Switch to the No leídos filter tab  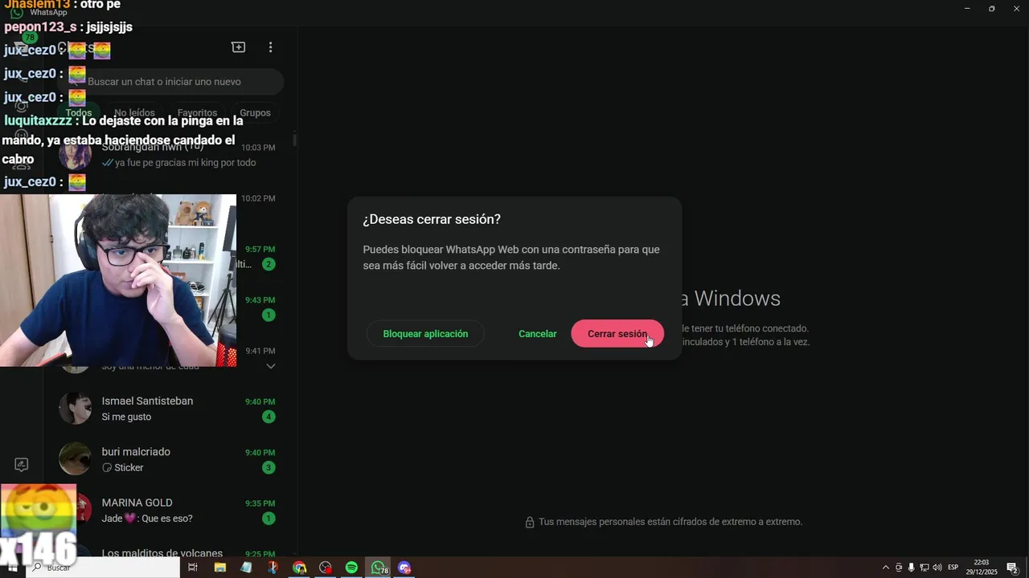pos(134,113)
